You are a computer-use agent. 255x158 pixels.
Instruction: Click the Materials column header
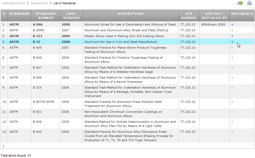coord(242,16)
